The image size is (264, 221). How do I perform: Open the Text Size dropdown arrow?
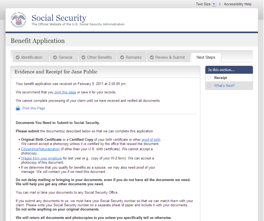pos(214,4)
